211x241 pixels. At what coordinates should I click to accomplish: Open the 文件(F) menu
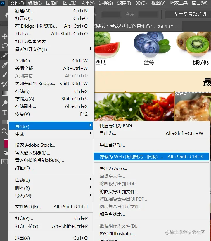(17, 3)
